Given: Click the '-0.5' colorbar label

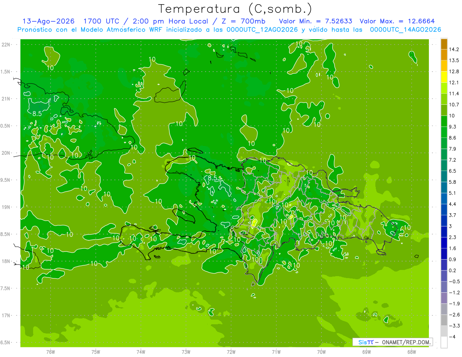Looking at the screenshot, I should (x=454, y=282).
